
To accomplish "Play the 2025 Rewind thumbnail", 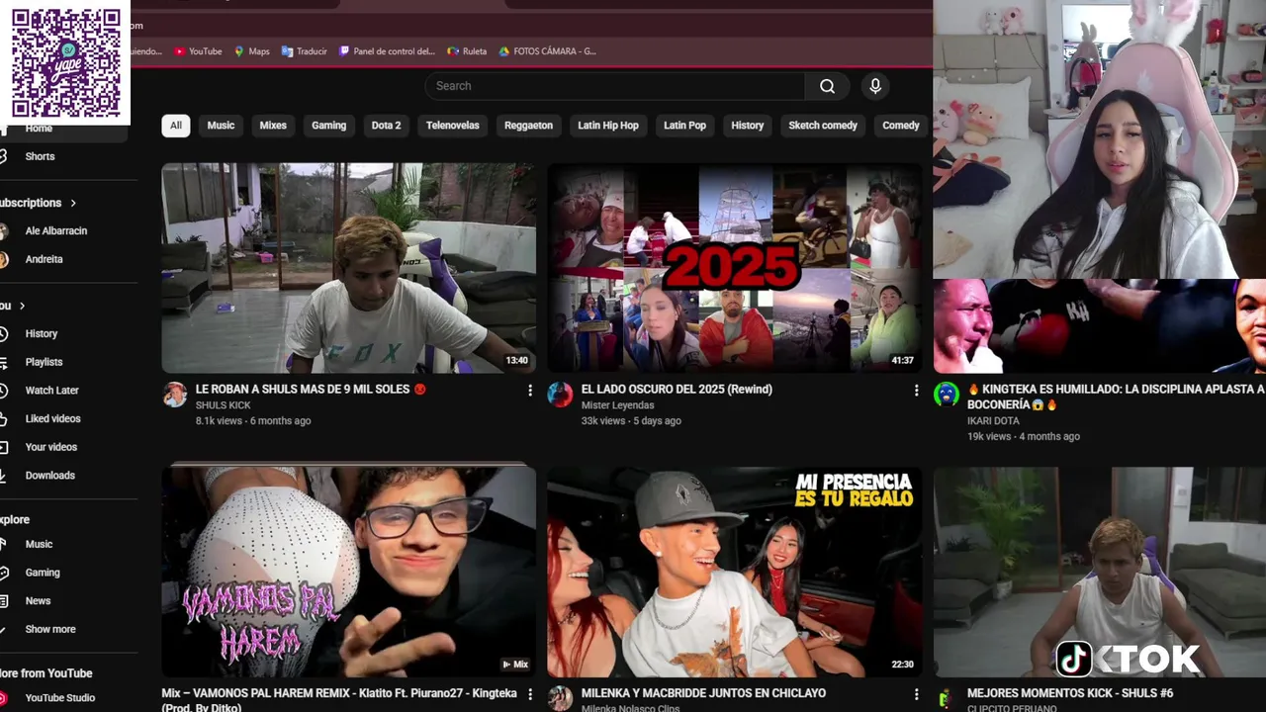I will (735, 268).
